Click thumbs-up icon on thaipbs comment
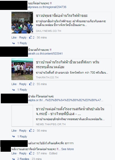The height and width of the screenshot is (160, 115). coord(31,130)
